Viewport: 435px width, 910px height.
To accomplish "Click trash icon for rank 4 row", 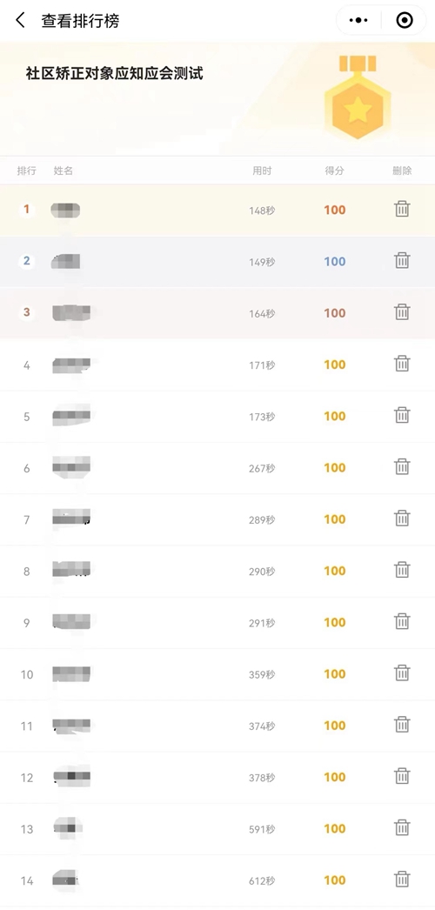I will [402, 364].
